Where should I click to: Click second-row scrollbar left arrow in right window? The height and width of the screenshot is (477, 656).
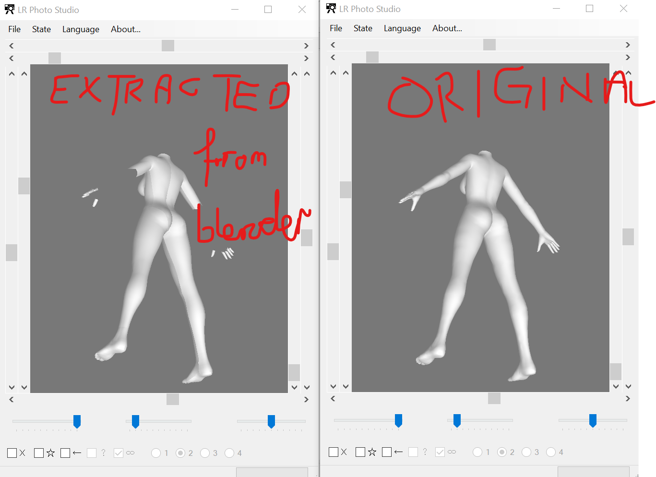[x=333, y=57]
